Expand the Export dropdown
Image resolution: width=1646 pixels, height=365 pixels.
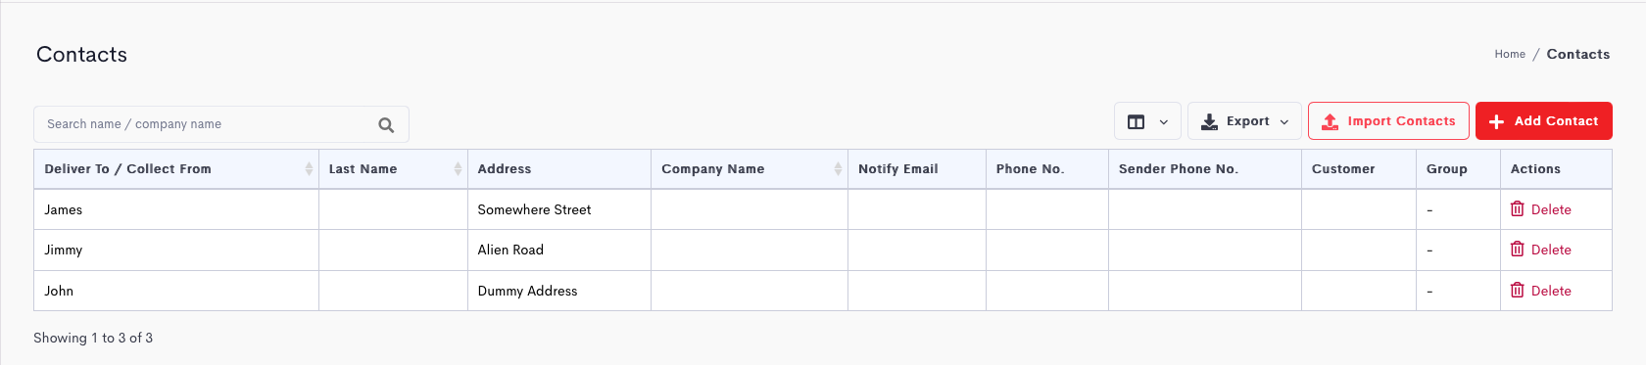point(1244,121)
